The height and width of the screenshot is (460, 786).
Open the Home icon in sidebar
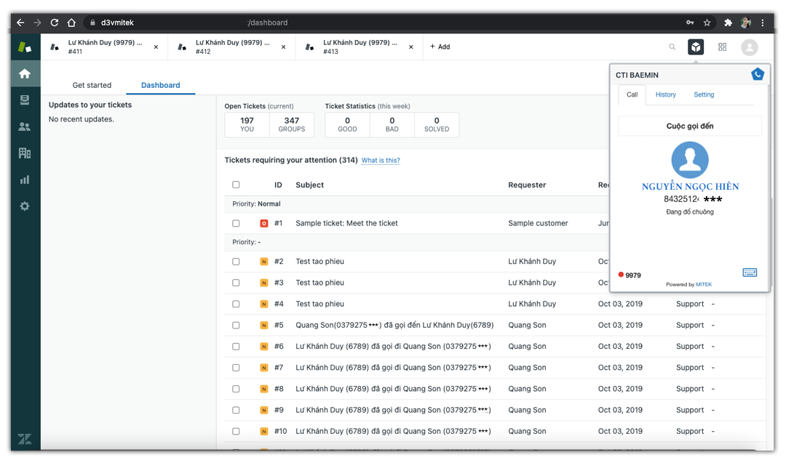25,73
